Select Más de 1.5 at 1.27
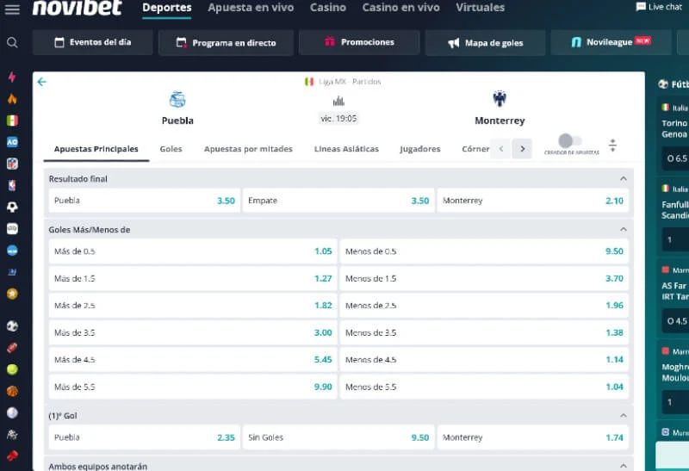Viewport: 689px width, 471px height. (193, 278)
